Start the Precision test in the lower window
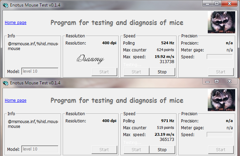The height and width of the screenshot is (156, 240). click(x=221, y=150)
